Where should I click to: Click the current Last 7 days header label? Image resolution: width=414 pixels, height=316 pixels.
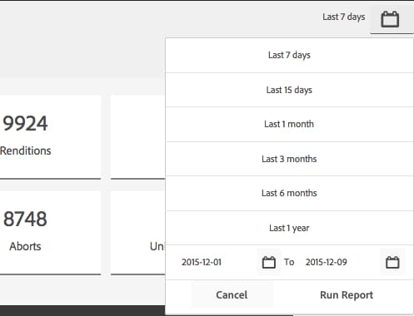click(x=344, y=17)
